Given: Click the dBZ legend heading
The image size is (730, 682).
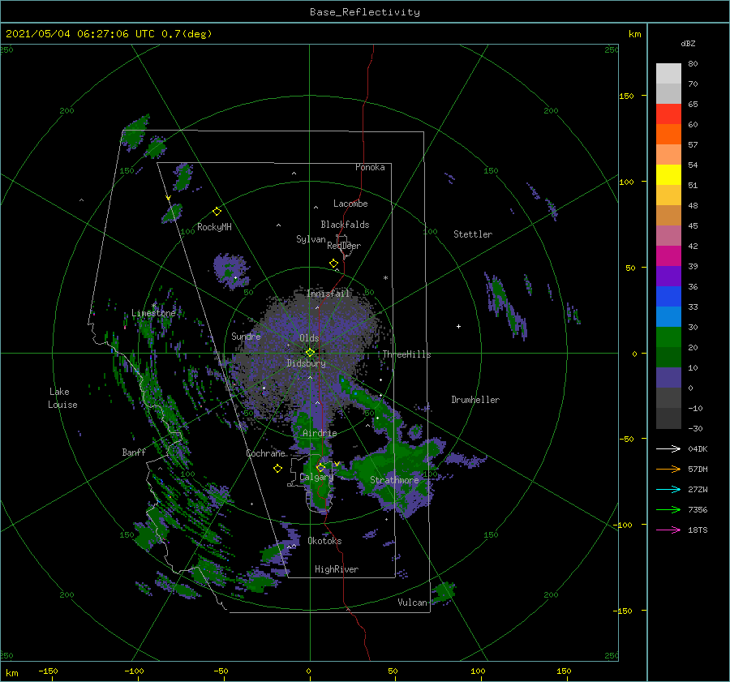Looking at the screenshot, I should point(688,43).
